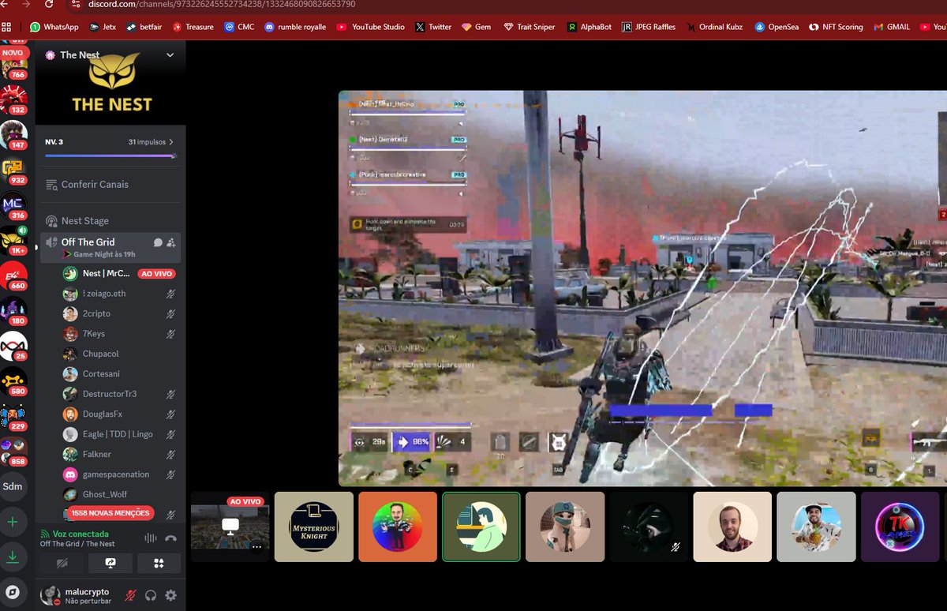Click the browser reload icon
The image size is (947, 611).
click(51, 4)
